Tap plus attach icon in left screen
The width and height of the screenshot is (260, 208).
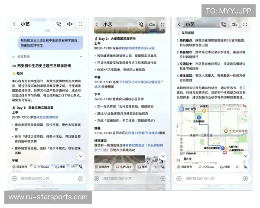81,179
